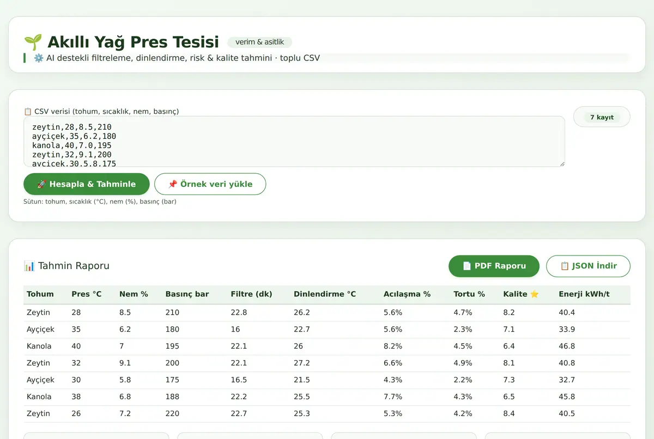Screen dimensions: 654x439
Task: Select the Acılaşma % column header
Action: click(407, 294)
